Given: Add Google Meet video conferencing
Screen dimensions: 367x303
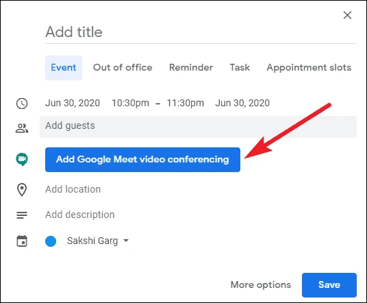Looking at the screenshot, I should (x=142, y=160).
